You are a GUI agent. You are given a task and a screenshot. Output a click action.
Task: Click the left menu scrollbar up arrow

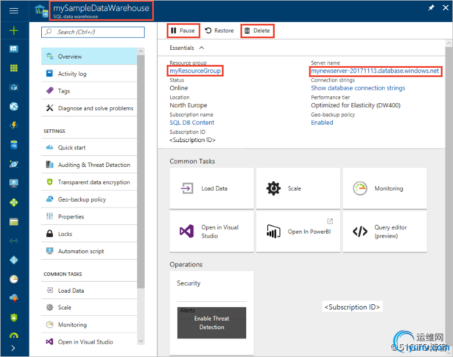point(141,52)
